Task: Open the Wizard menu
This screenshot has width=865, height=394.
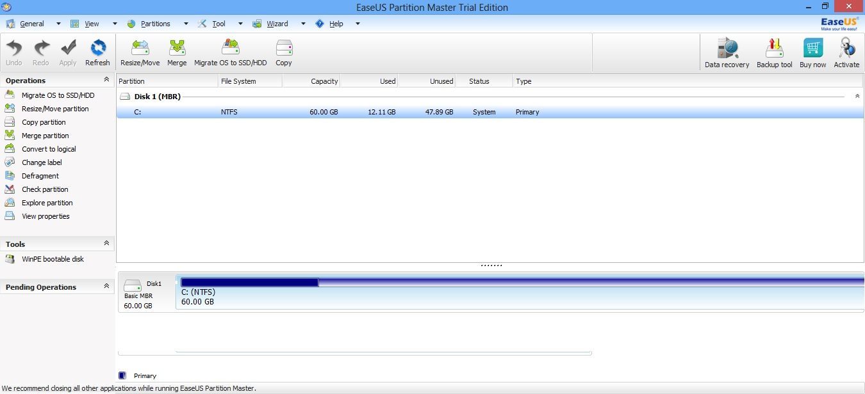Action: tap(277, 24)
